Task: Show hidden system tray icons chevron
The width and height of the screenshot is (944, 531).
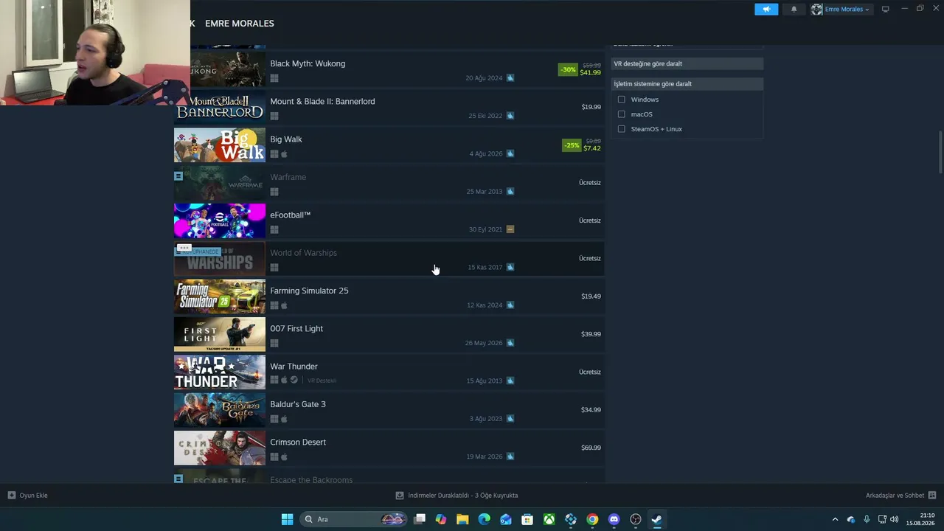Action: click(x=835, y=519)
